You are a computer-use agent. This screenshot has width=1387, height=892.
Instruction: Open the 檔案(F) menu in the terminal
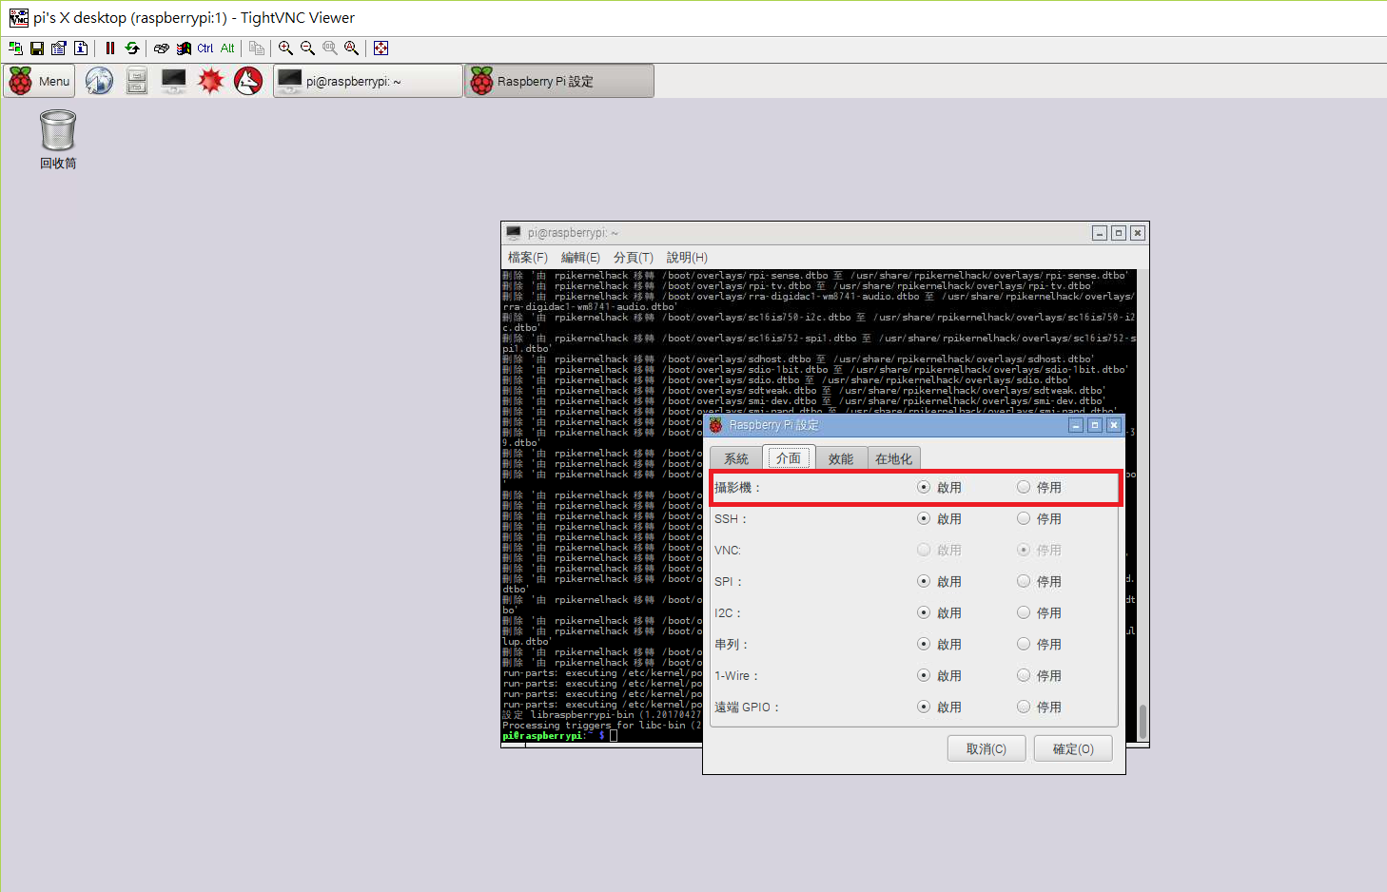[528, 258]
